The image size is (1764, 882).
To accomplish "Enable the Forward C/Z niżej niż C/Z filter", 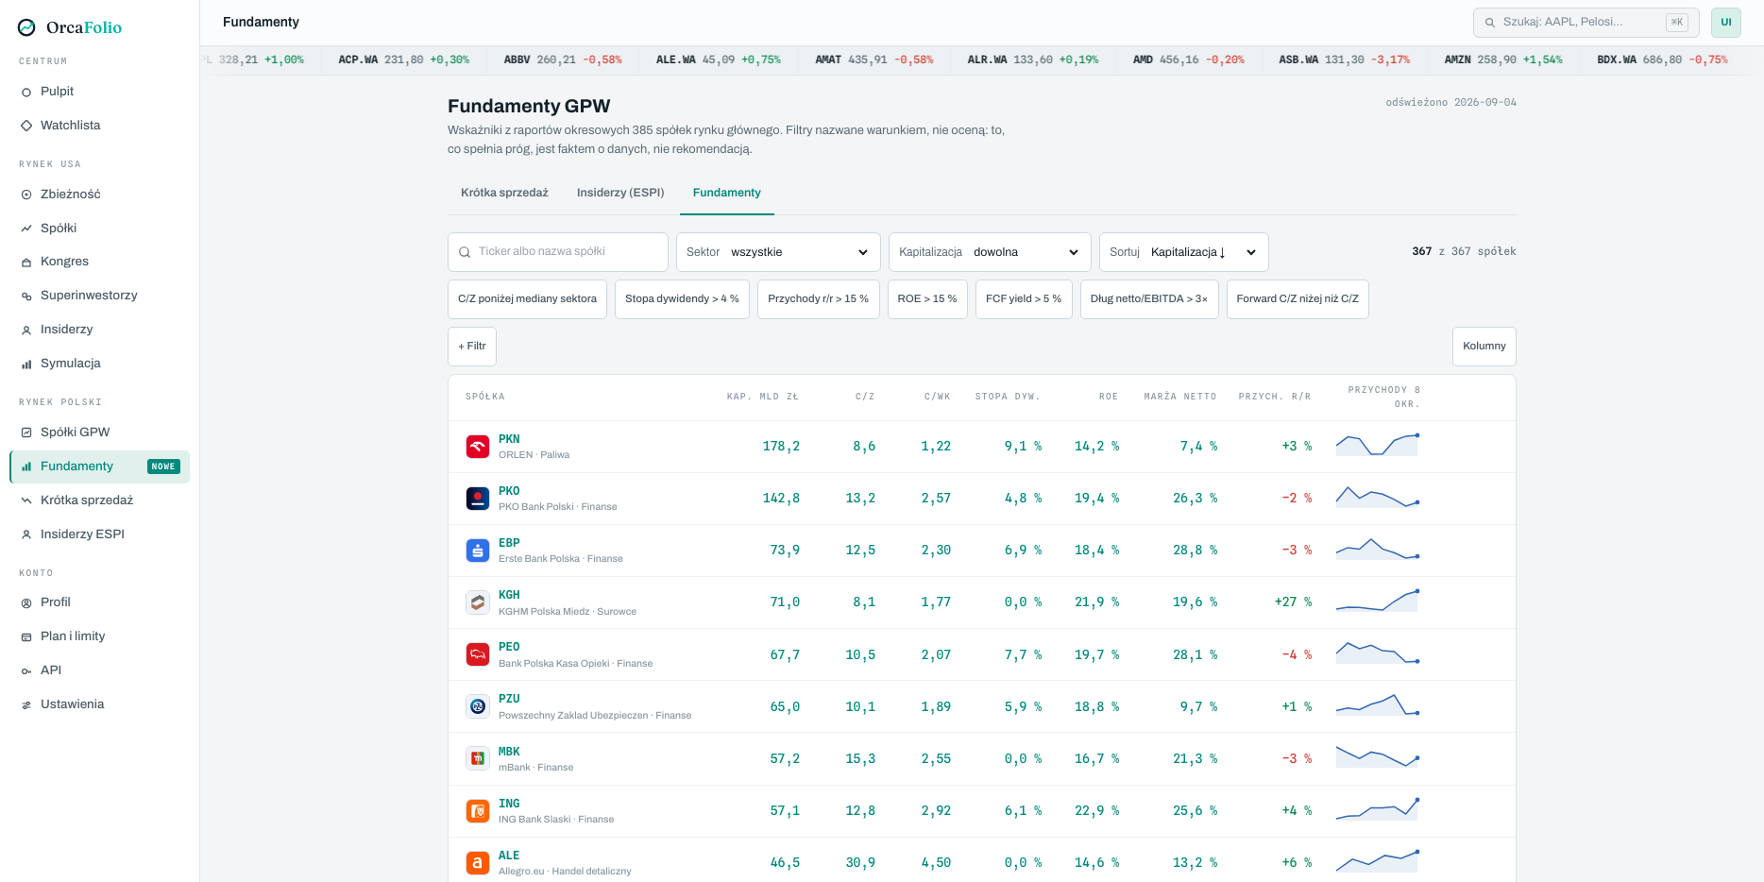I will click(1298, 299).
